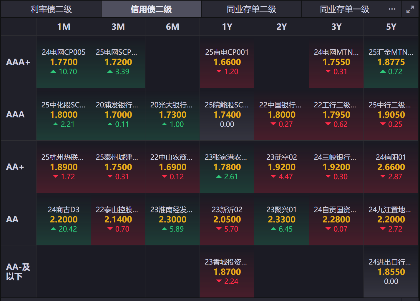The height and width of the screenshot is (301, 420).
Task: Switch to the 利率债二级 tab
Action: tap(51, 9)
